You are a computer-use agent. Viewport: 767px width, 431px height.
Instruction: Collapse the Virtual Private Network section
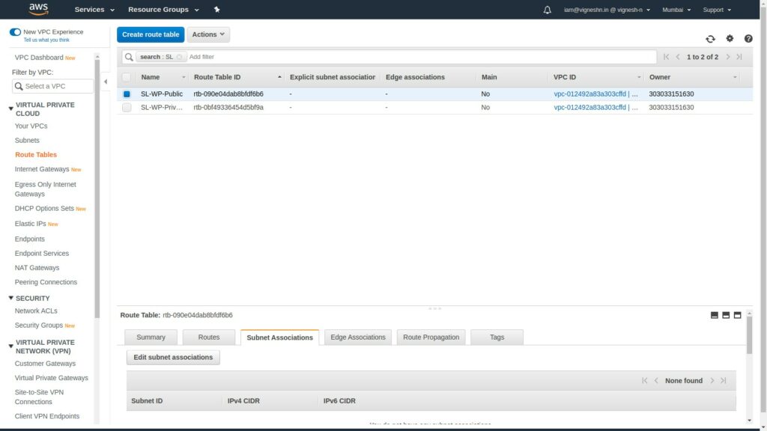[10, 346]
